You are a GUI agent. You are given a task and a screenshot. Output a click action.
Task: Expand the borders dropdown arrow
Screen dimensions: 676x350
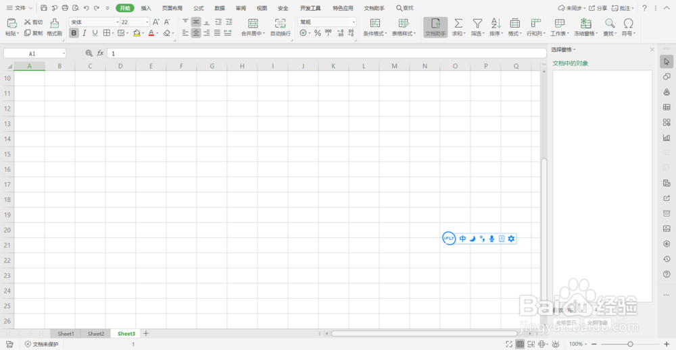(x=113, y=34)
